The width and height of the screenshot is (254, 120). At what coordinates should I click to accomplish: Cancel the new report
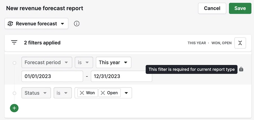pos(212,8)
